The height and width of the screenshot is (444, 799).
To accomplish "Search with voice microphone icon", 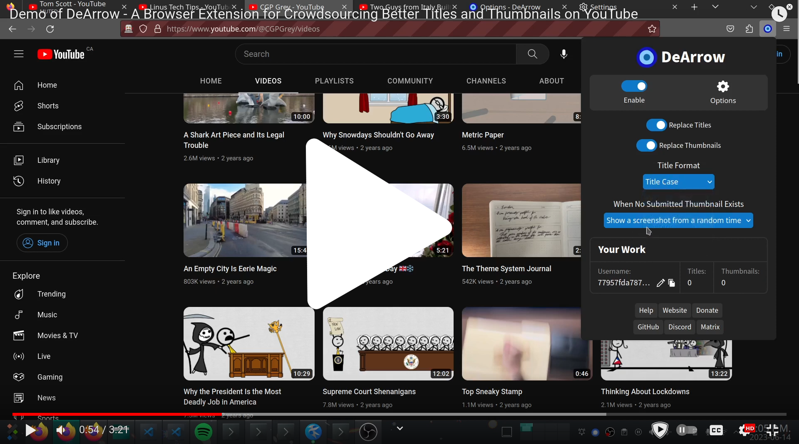I will 564,54.
